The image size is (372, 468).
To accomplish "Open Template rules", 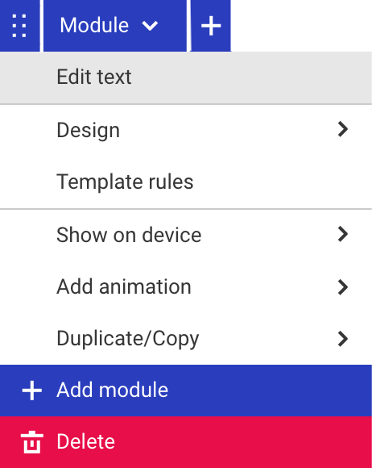I will pyautogui.click(x=186, y=182).
